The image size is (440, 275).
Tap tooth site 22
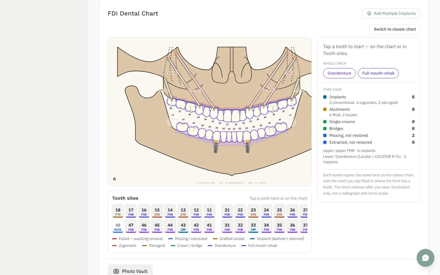tap(240, 211)
